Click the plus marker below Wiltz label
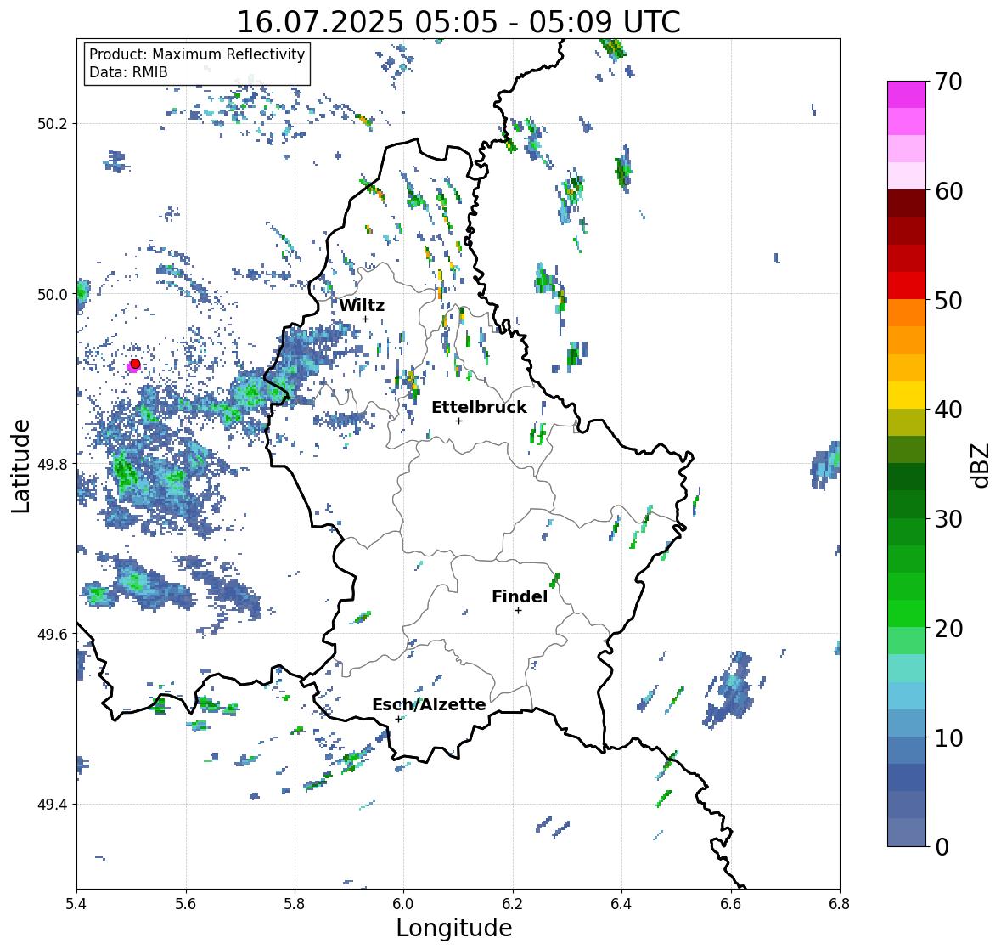Screen dimensions: 1001x949 coord(365,319)
